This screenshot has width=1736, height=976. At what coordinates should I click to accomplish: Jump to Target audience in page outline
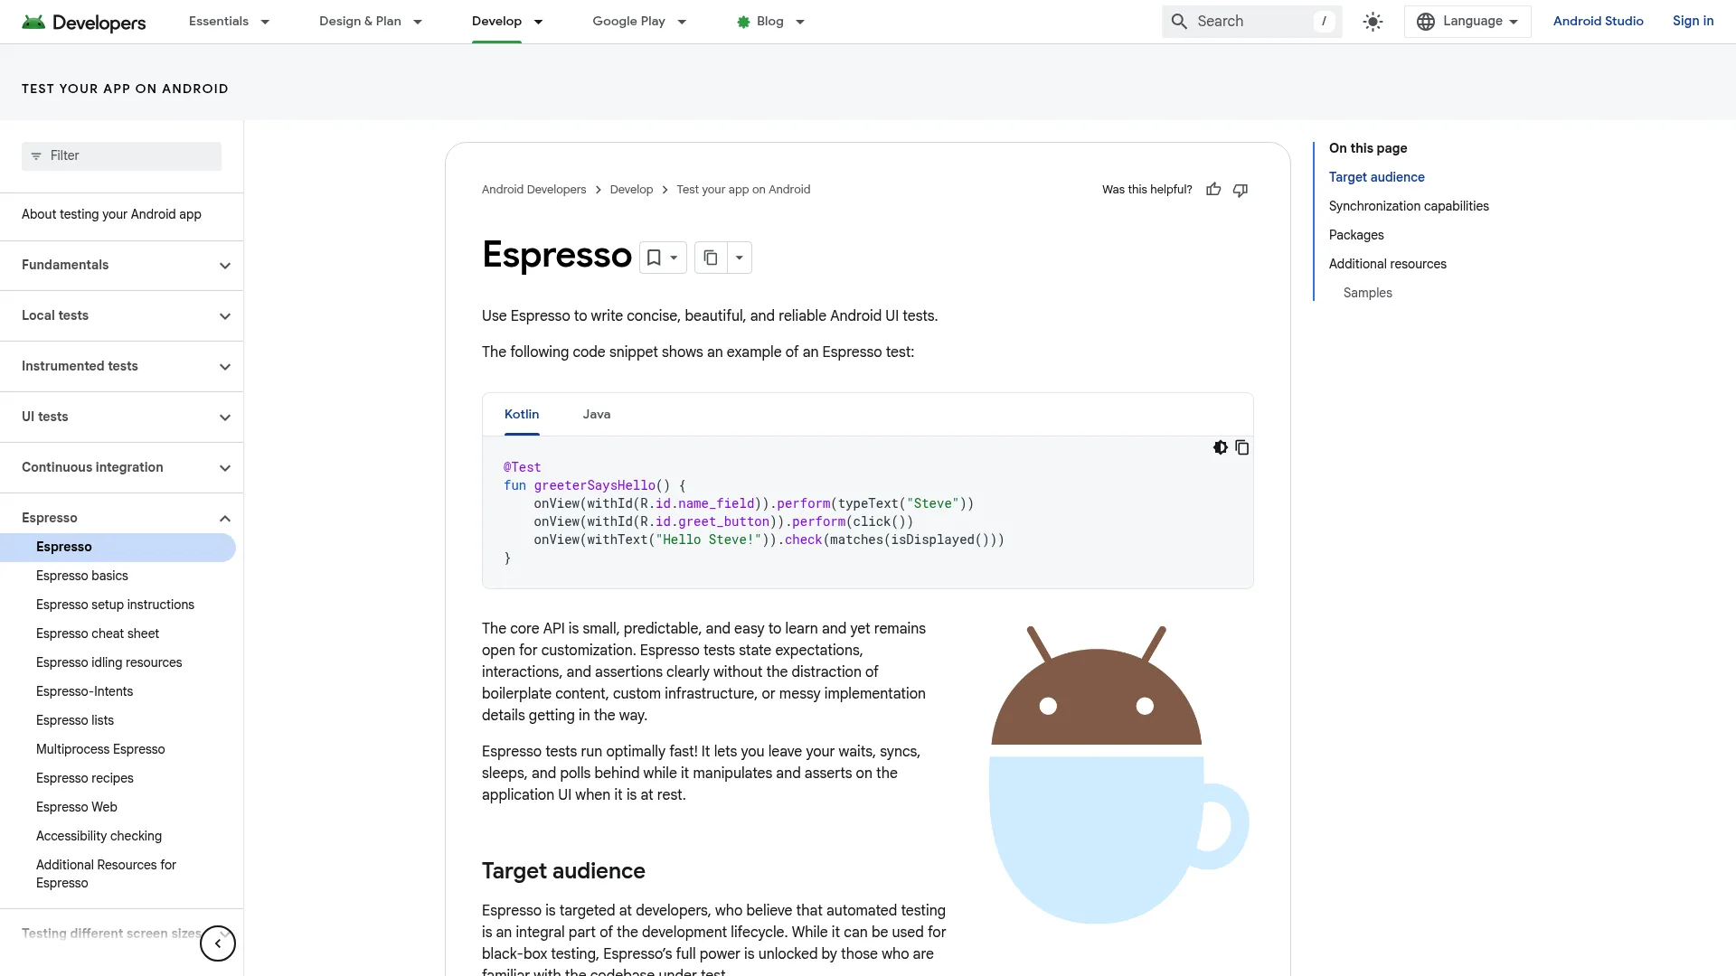click(x=1376, y=177)
